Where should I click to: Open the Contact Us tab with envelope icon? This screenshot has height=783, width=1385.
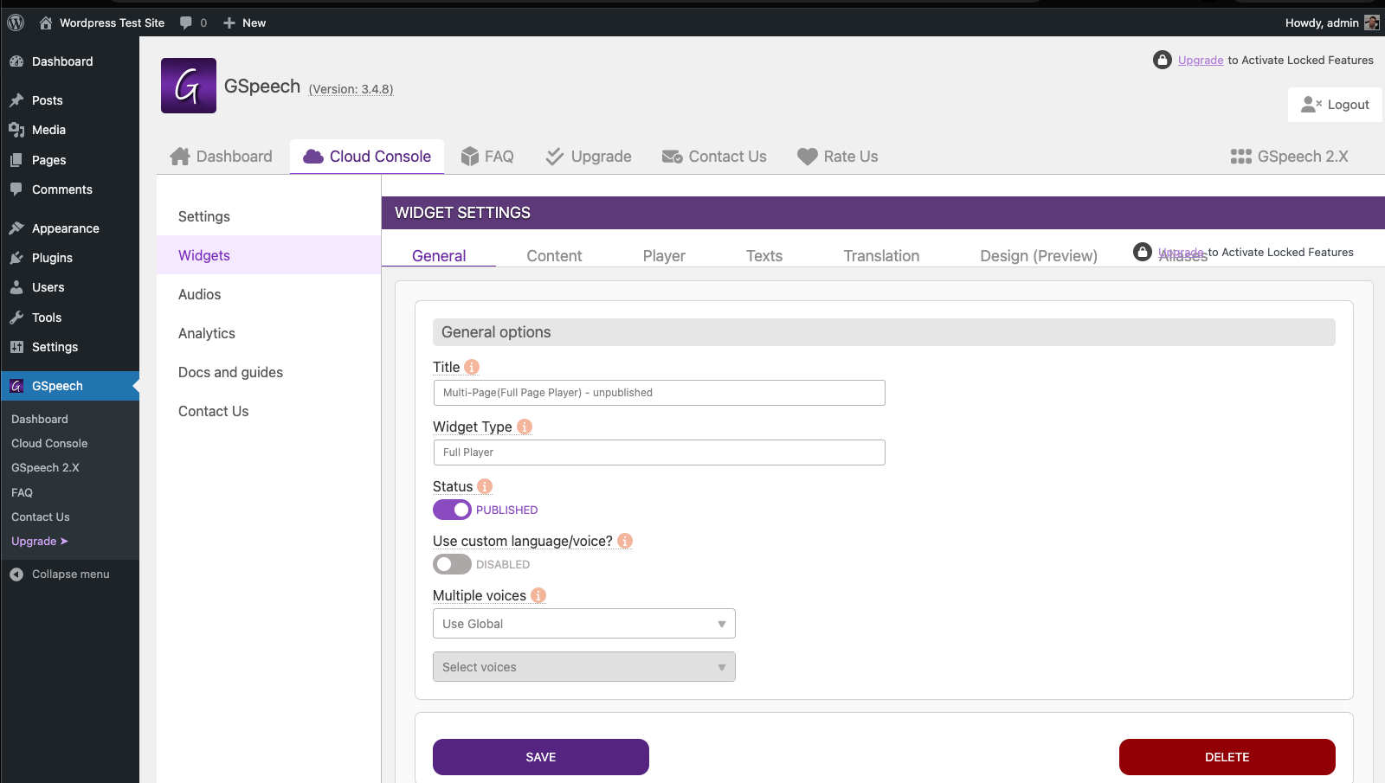pos(714,157)
